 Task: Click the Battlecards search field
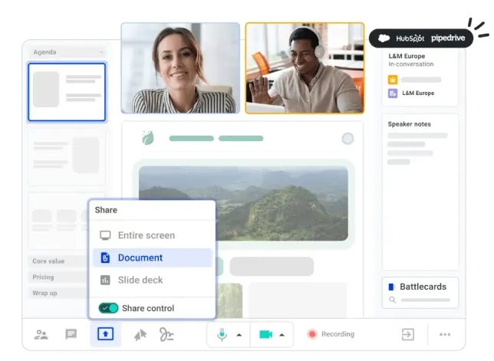[425, 300]
